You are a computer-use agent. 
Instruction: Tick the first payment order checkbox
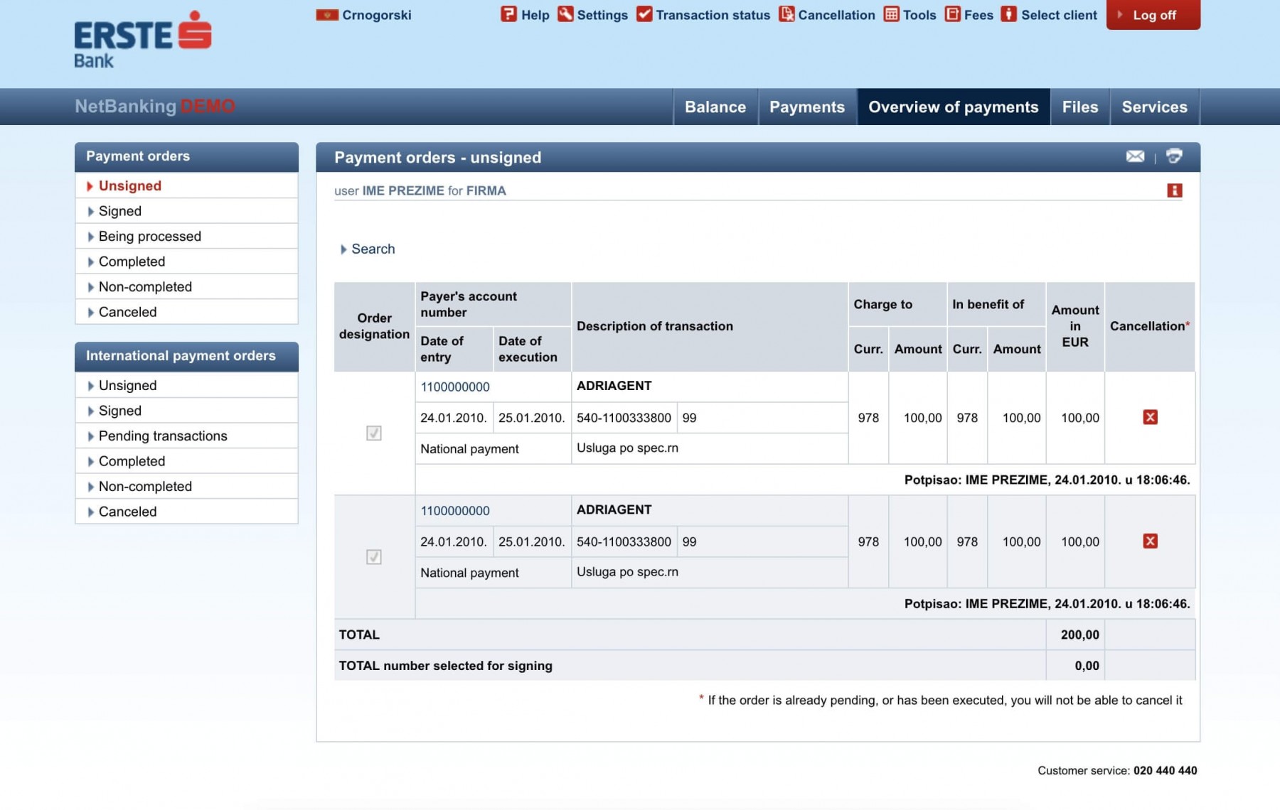pyautogui.click(x=374, y=433)
